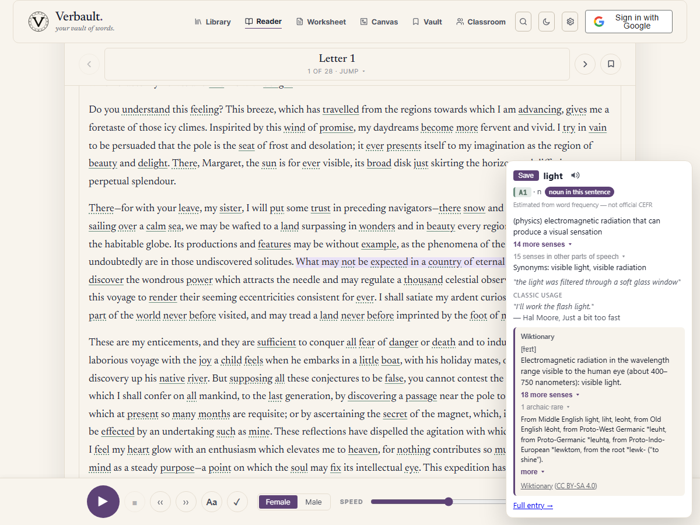700x525 pixels.
Task: Expand 18 more senses in Wiktionary
Action: (x=550, y=395)
